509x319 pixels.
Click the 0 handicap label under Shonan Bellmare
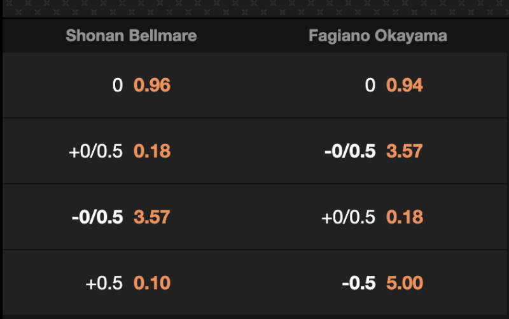click(117, 85)
